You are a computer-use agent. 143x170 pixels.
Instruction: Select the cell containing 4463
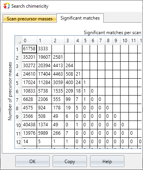tap(58, 74)
